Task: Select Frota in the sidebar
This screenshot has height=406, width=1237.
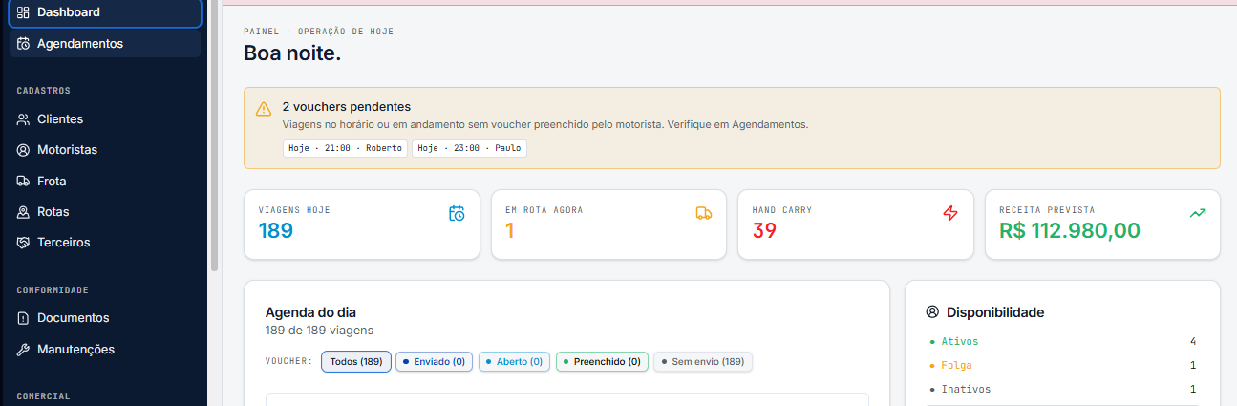Action: click(105, 181)
